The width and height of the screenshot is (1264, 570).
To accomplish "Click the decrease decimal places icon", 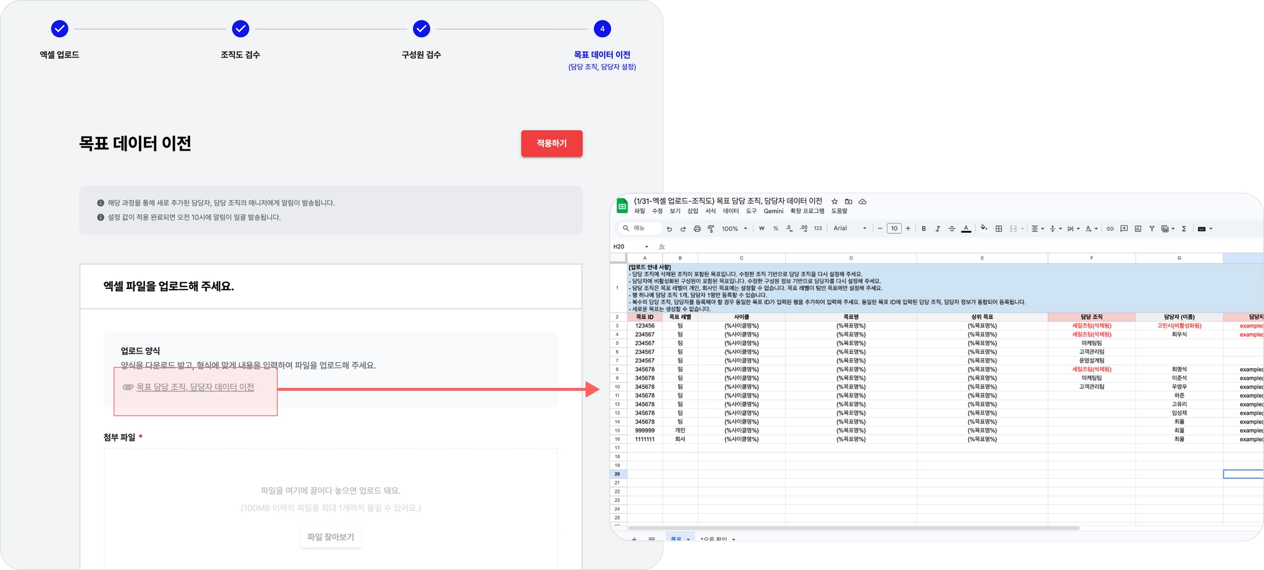I will [789, 228].
